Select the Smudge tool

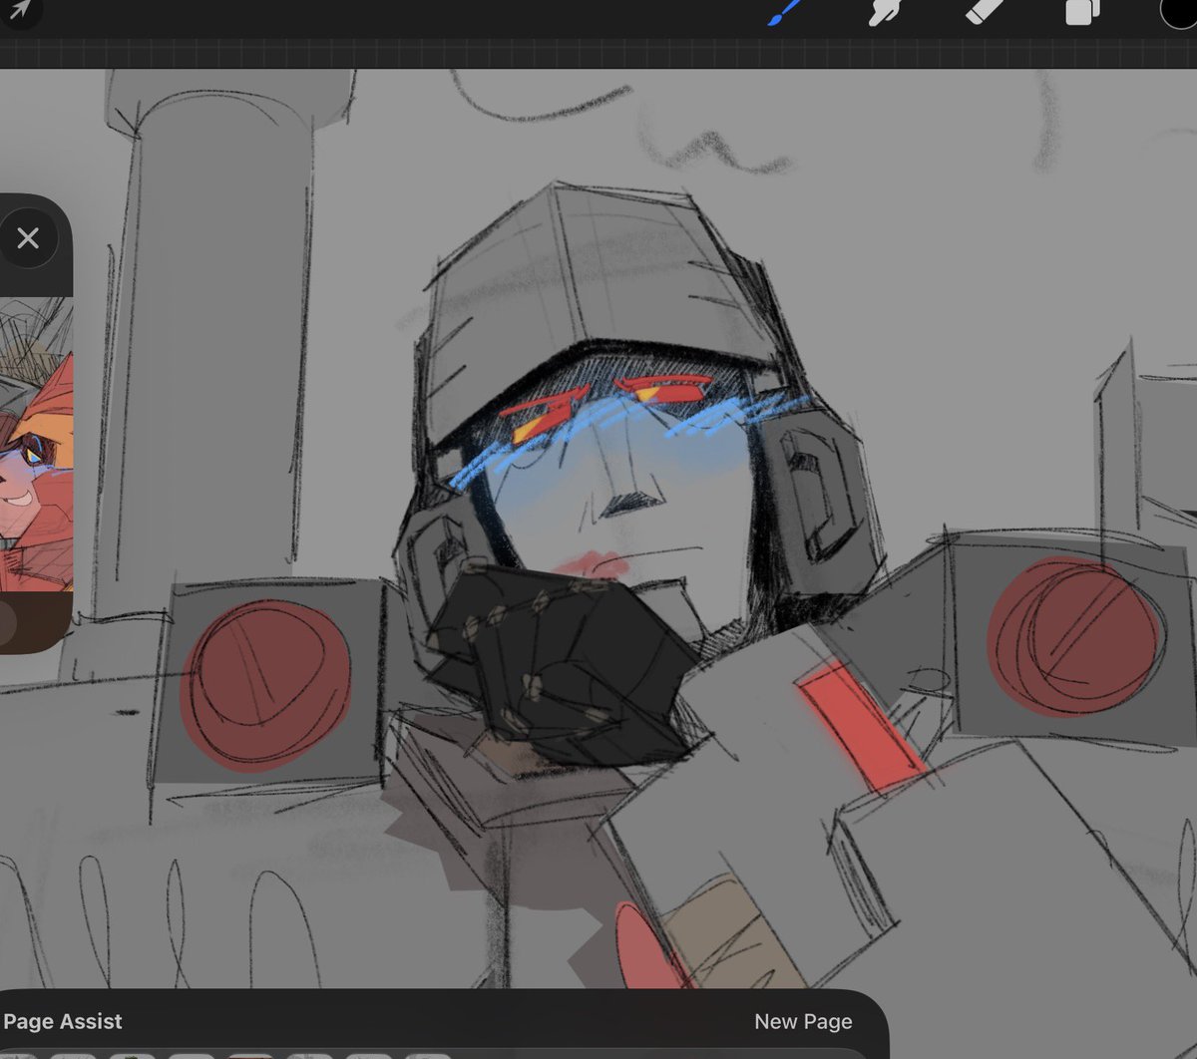click(x=884, y=13)
